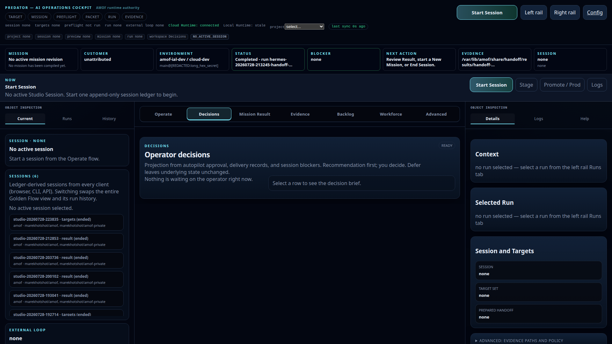Image resolution: width=612 pixels, height=344 pixels.
Task: Expand Advanced: Evidence Paths and Policy section
Action: [519, 340]
